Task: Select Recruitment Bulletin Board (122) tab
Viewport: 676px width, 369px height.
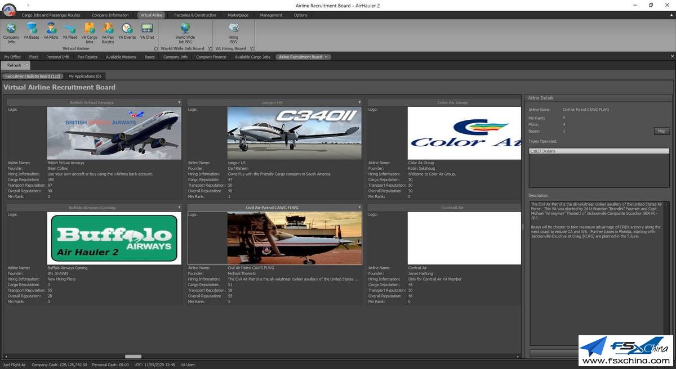Action: click(33, 76)
